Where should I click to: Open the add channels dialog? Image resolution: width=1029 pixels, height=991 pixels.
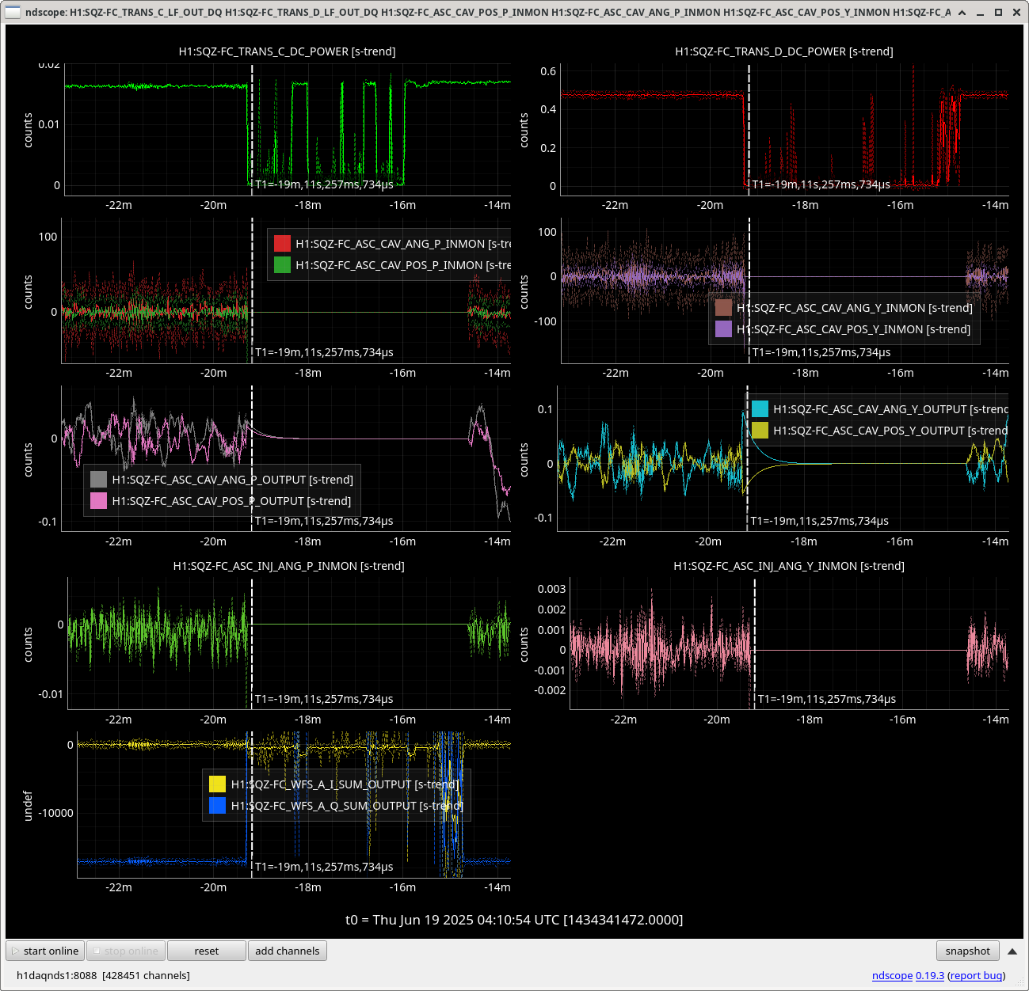point(288,951)
